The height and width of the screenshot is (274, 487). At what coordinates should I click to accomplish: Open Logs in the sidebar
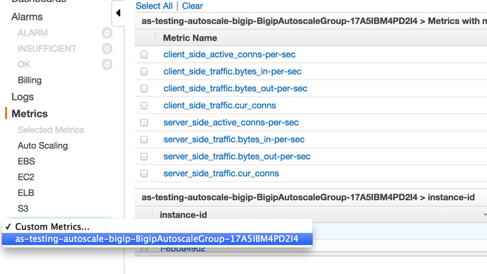[x=23, y=97]
